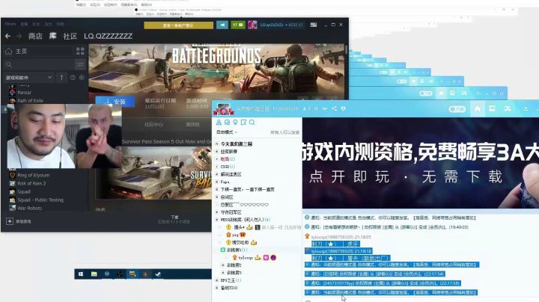Screen dimensions: 539x302
Task: Click the person icon above the YY channel list
Action: pyautogui.click(x=219, y=123)
